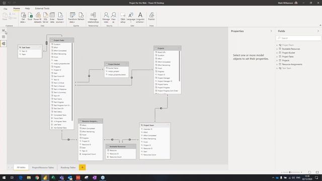Click Project Tasks table vertical scrollbar

pyautogui.click(x=72, y=82)
